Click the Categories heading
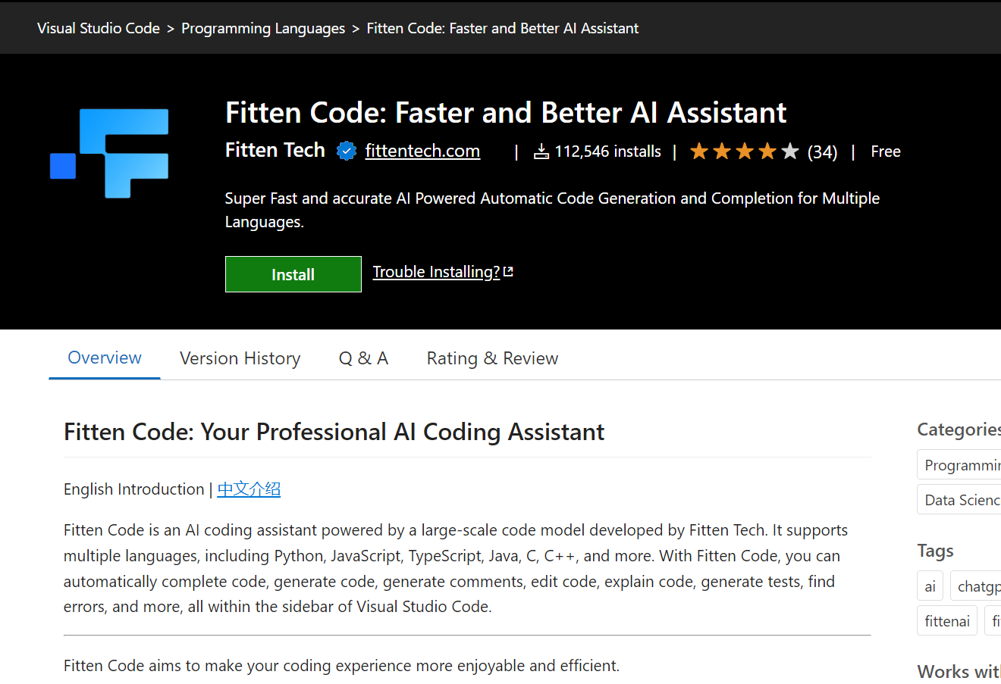The image size is (1001, 684). tap(959, 429)
